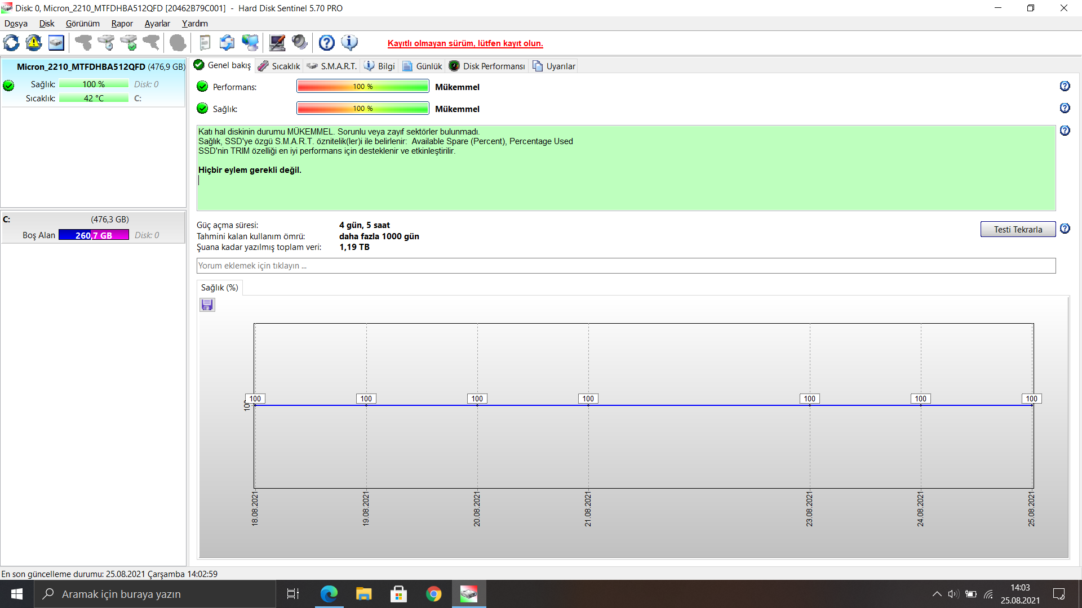Click help icon next to Performans bar
Screen dimensions: 1082x608
pyautogui.click(x=1065, y=86)
